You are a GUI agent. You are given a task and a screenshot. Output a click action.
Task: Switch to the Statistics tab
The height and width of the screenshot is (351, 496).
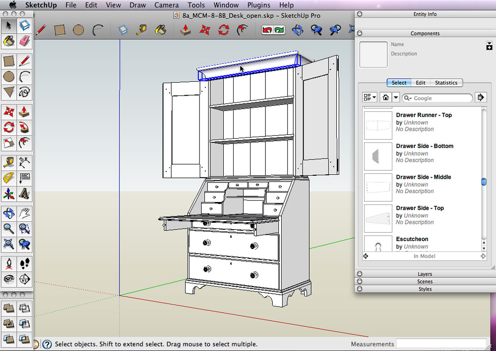coord(446,83)
